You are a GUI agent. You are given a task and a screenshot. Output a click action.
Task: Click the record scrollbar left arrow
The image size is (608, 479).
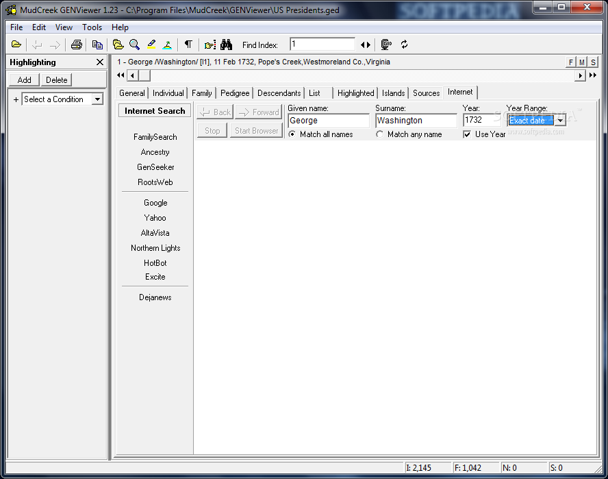133,75
